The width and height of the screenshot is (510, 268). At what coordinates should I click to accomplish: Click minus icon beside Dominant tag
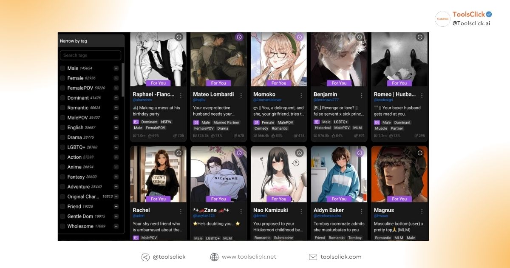pos(116,98)
